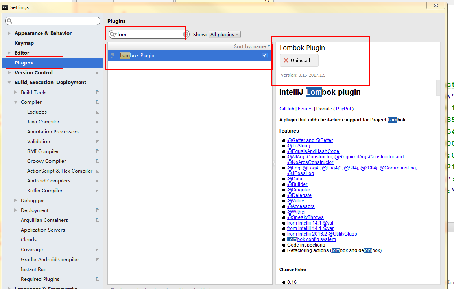Disable the Lombok Plugin checkbox
This screenshot has height=289, width=454.
click(x=265, y=55)
